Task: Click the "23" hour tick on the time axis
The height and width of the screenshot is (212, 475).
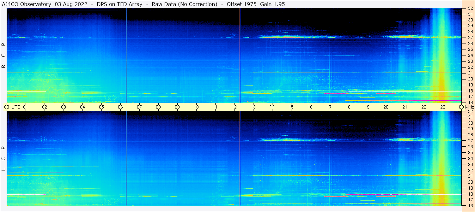Action: [x=443, y=107]
